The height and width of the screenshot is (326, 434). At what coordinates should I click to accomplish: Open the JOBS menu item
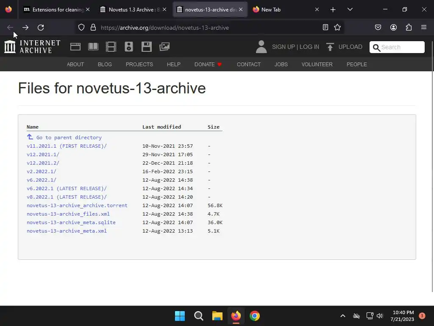tap(281, 65)
